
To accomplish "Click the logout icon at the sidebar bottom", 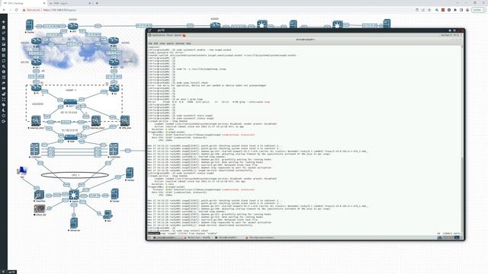I will tap(3, 122).
